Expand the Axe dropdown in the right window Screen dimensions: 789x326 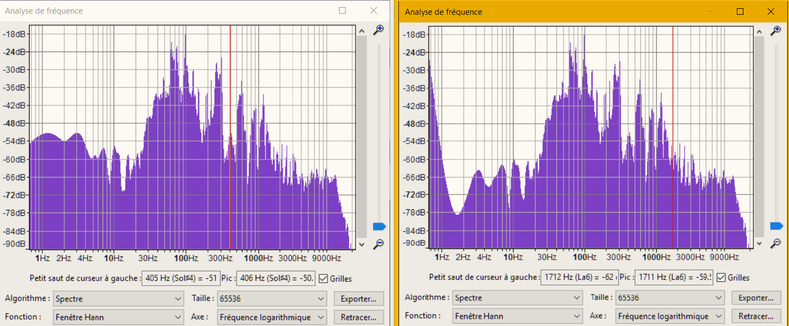670,316
